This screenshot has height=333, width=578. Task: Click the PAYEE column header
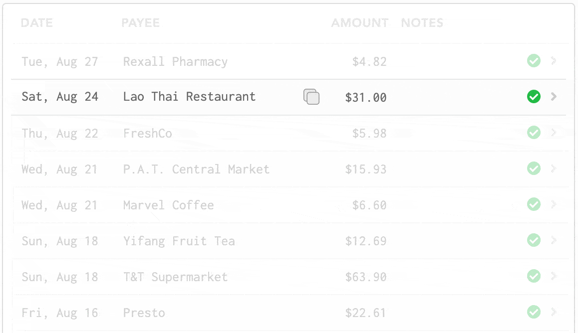(x=140, y=23)
